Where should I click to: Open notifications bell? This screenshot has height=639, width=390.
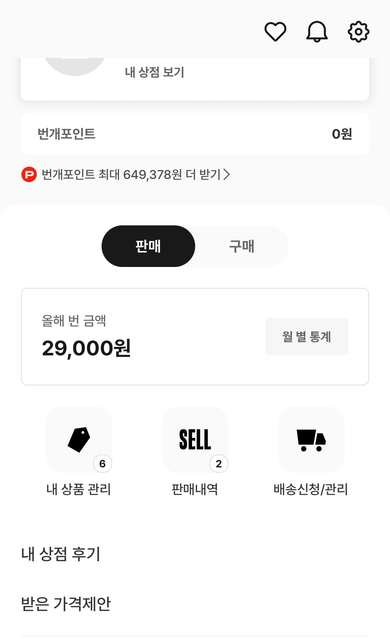click(x=317, y=32)
